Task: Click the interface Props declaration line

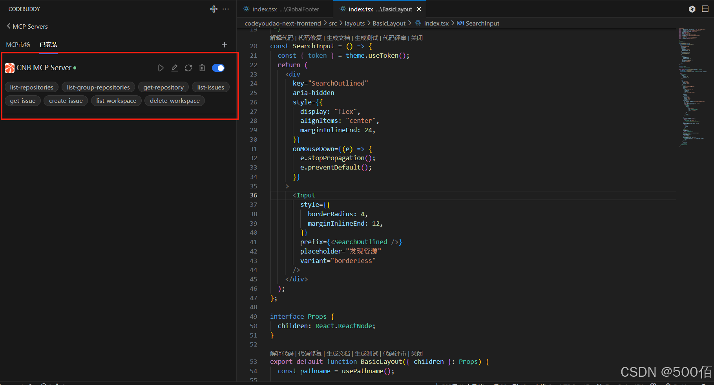Action: pyautogui.click(x=302, y=317)
